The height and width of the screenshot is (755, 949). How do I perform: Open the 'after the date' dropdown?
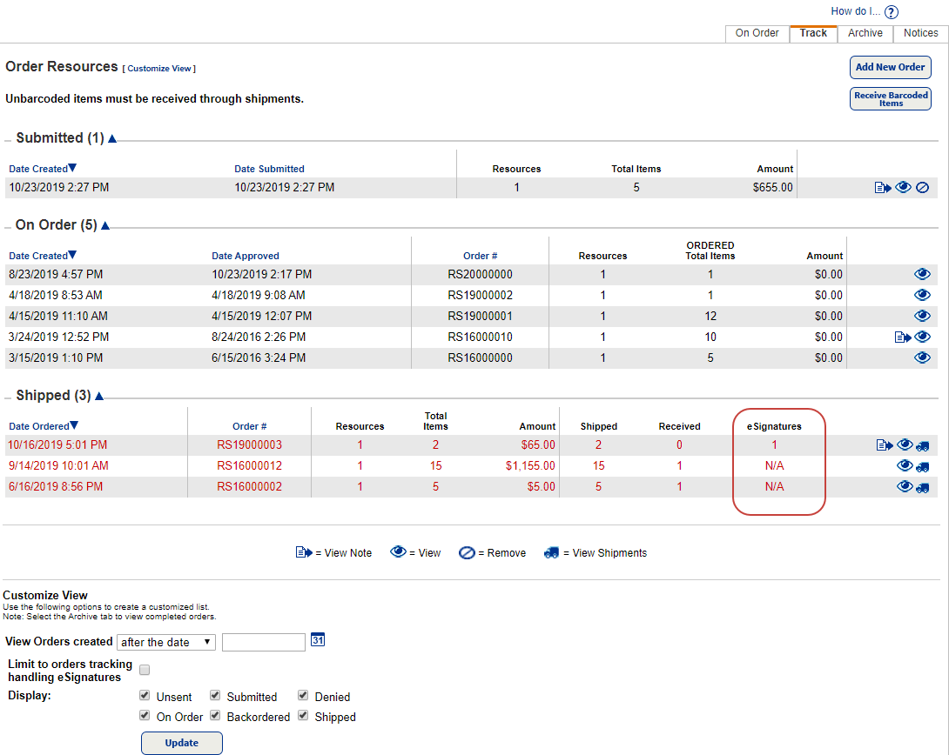[166, 642]
